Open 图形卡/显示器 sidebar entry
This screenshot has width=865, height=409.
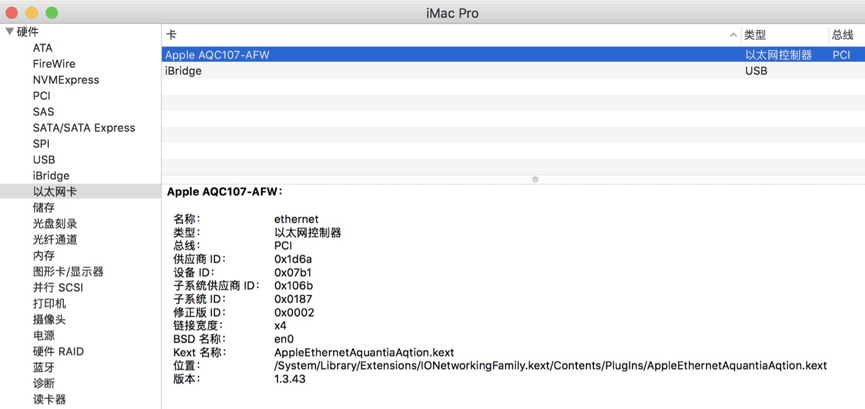pos(68,271)
